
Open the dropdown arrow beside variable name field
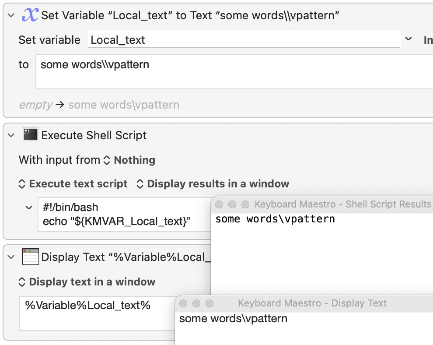pos(409,39)
